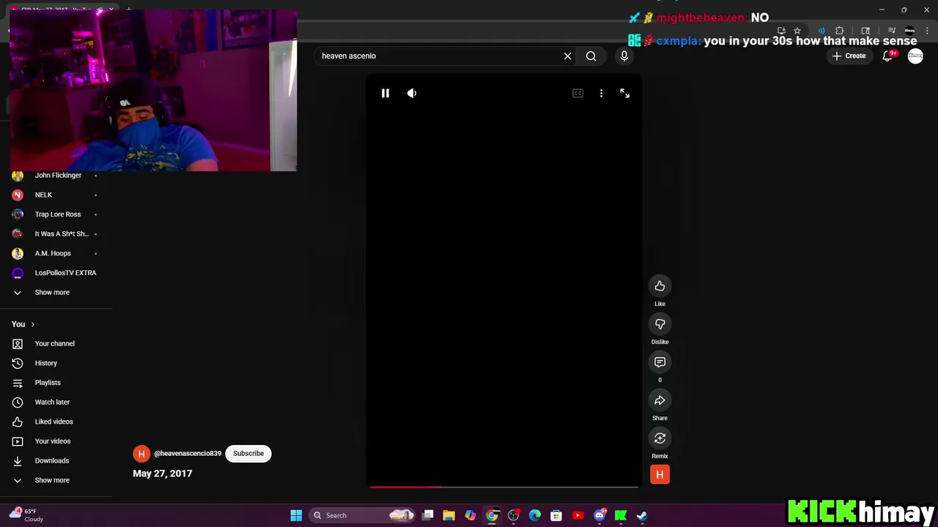Viewport: 938px width, 527px height.
Task: Open the Chrome three-dot menu
Action: [926, 31]
